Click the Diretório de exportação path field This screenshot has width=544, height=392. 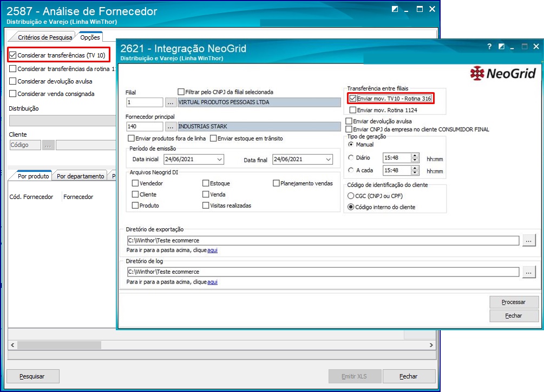323,241
